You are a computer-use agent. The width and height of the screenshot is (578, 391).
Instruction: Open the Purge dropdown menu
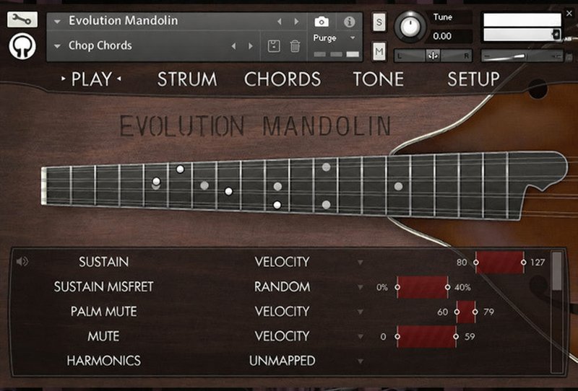coord(334,38)
